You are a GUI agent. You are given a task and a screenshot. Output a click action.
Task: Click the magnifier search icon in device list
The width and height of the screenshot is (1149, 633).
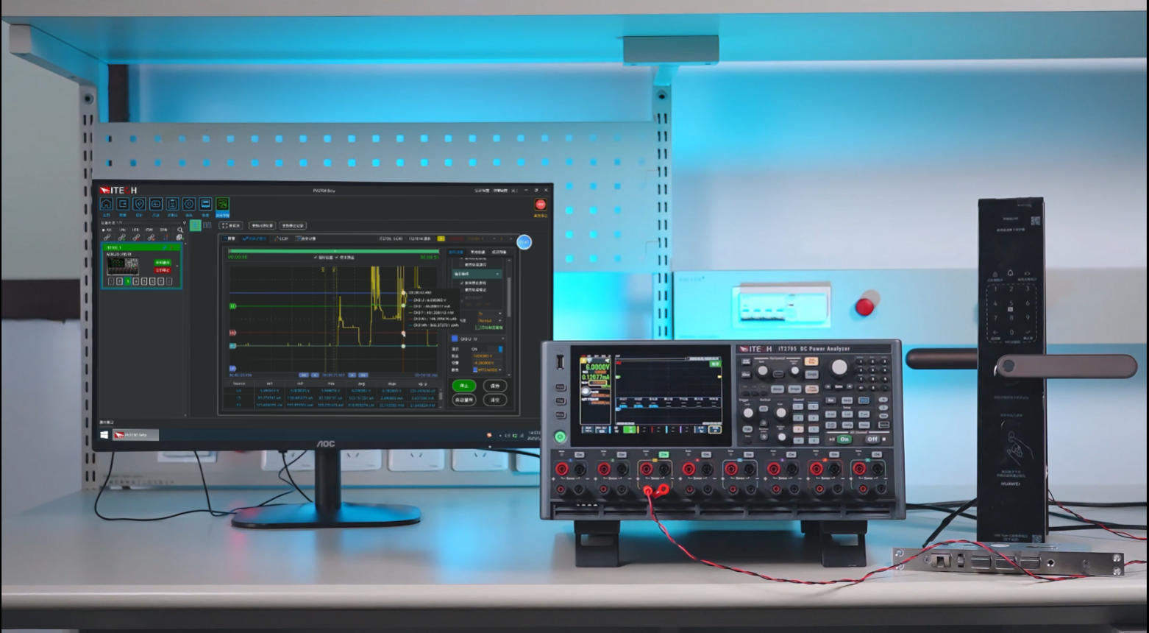180,230
